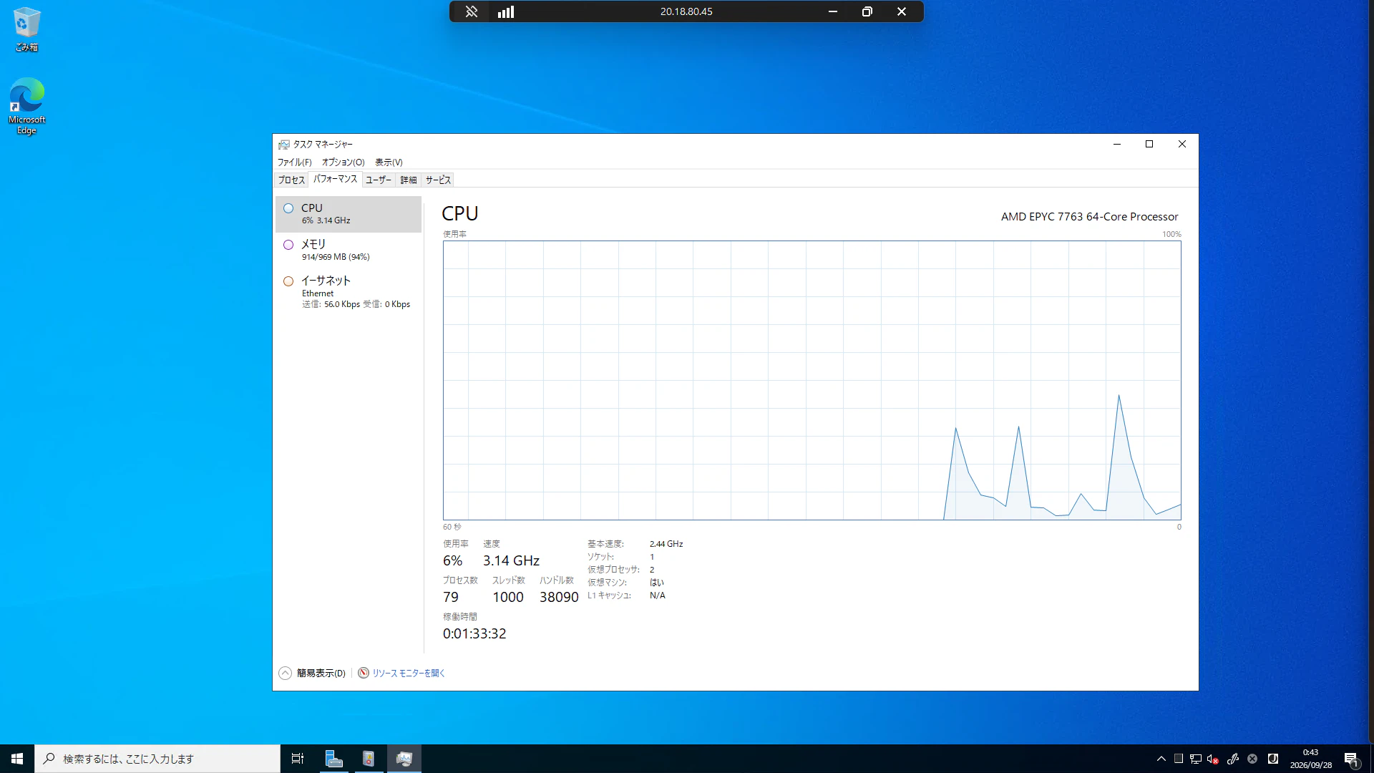Open the Windows Start menu

(17, 759)
